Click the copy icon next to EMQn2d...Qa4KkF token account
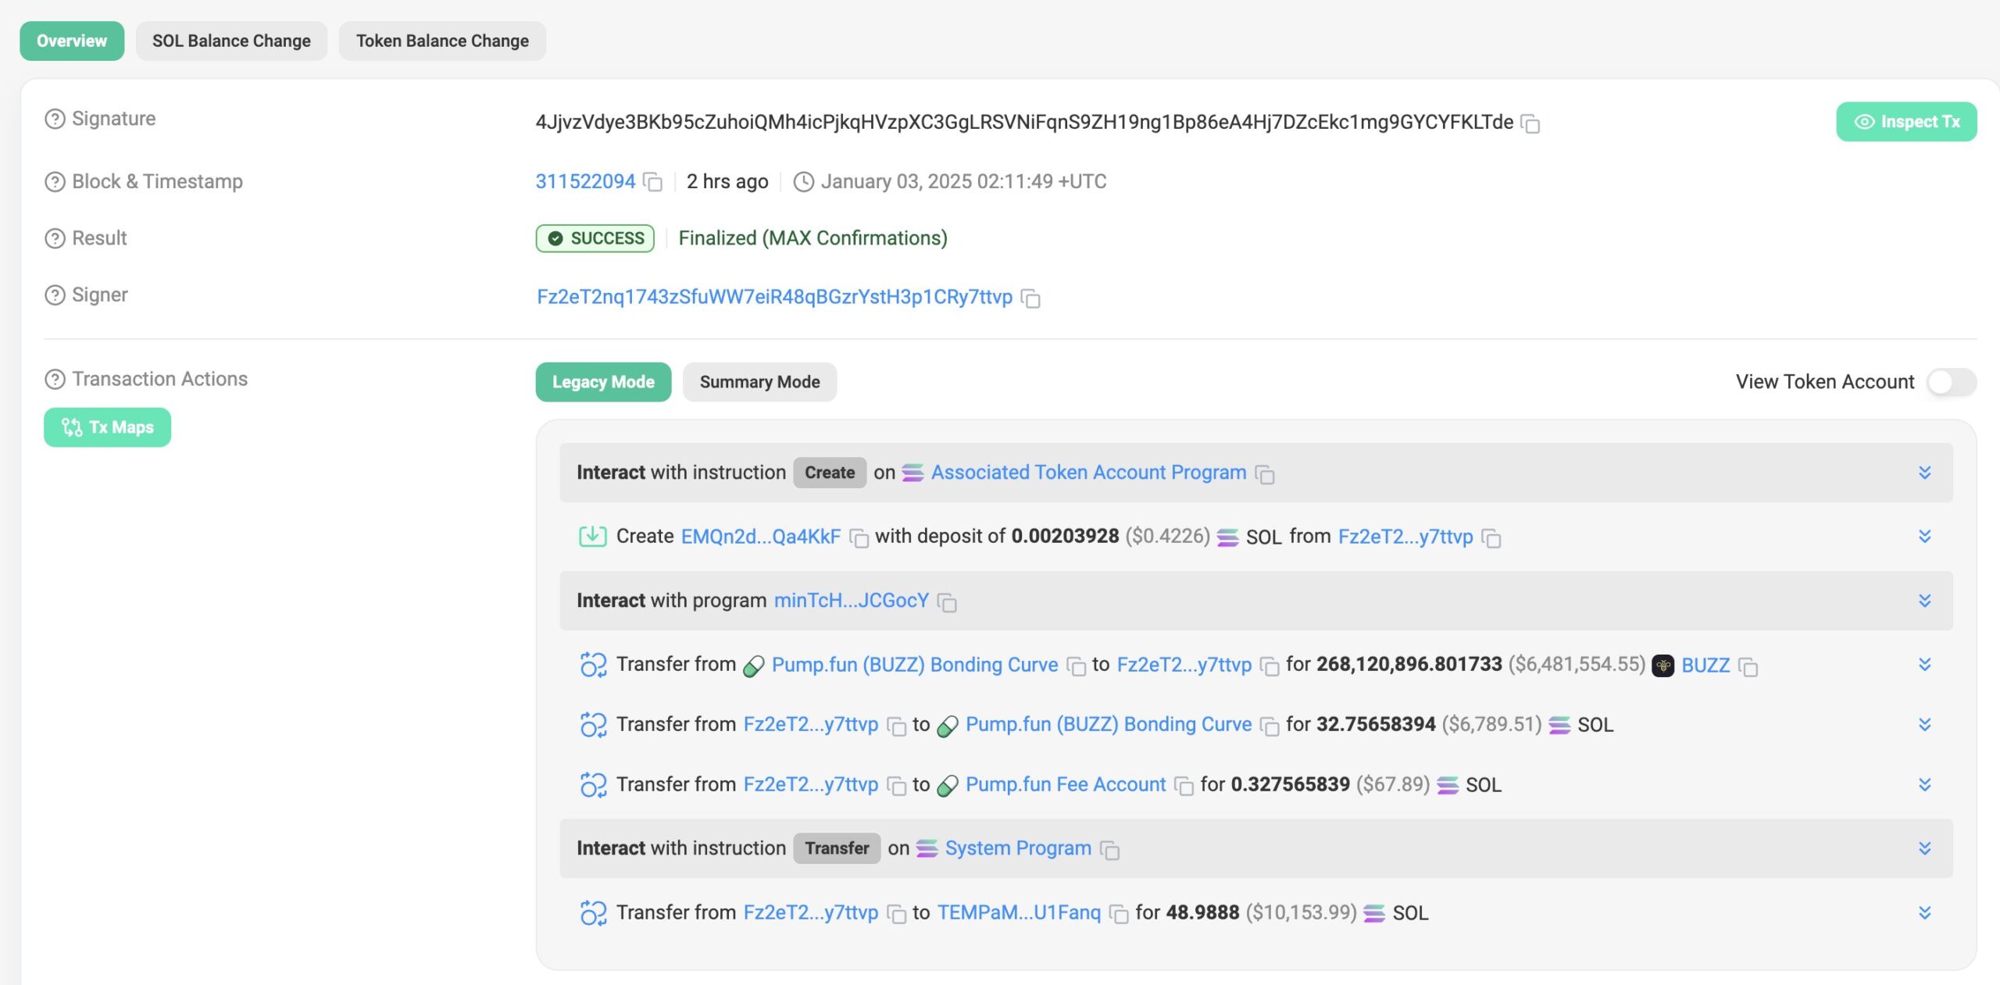The width and height of the screenshot is (2000, 985). click(857, 536)
